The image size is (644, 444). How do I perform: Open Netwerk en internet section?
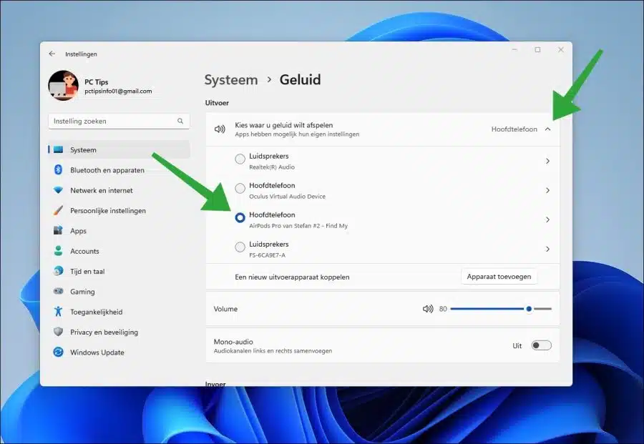click(x=119, y=190)
